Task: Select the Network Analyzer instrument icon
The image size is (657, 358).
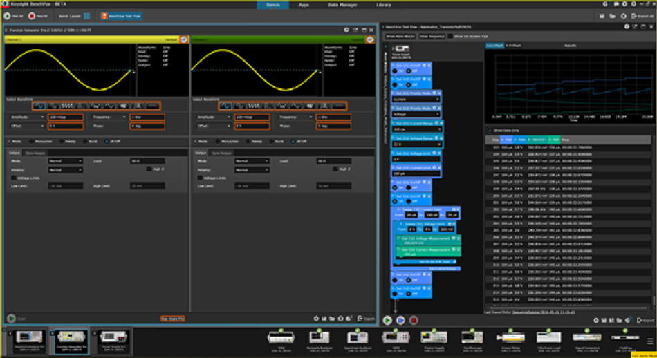Action: [x=320, y=339]
